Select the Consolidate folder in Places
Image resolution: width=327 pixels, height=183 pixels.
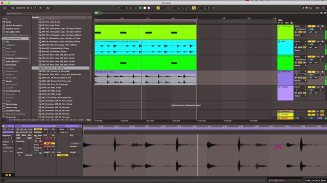[x=11, y=65]
